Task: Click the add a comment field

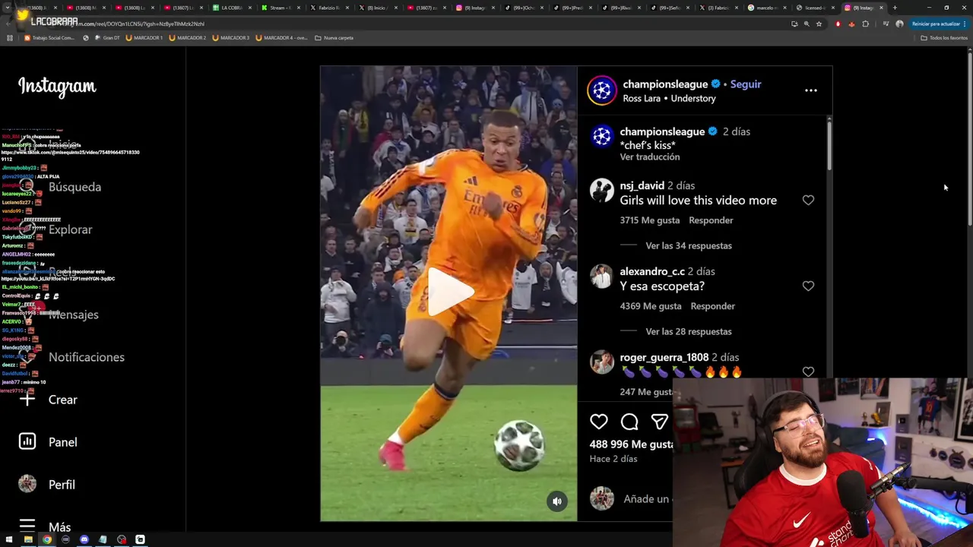Action: pos(646,499)
